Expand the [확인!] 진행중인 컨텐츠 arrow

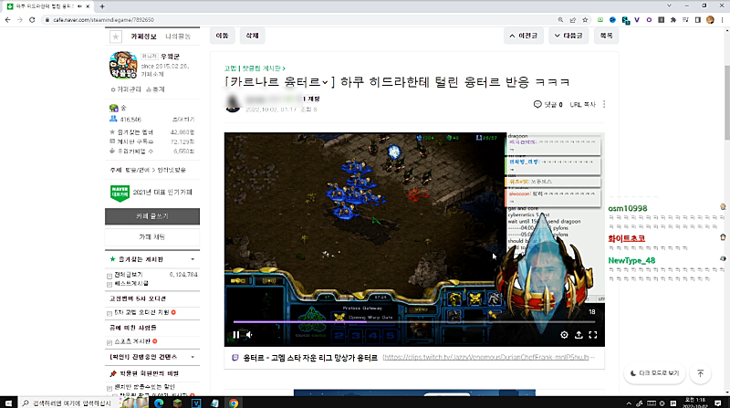(193, 357)
